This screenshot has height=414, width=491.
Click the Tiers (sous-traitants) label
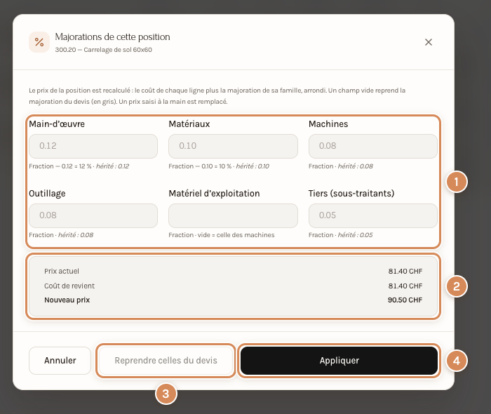pos(351,194)
